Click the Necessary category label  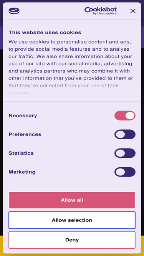click(23, 116)
